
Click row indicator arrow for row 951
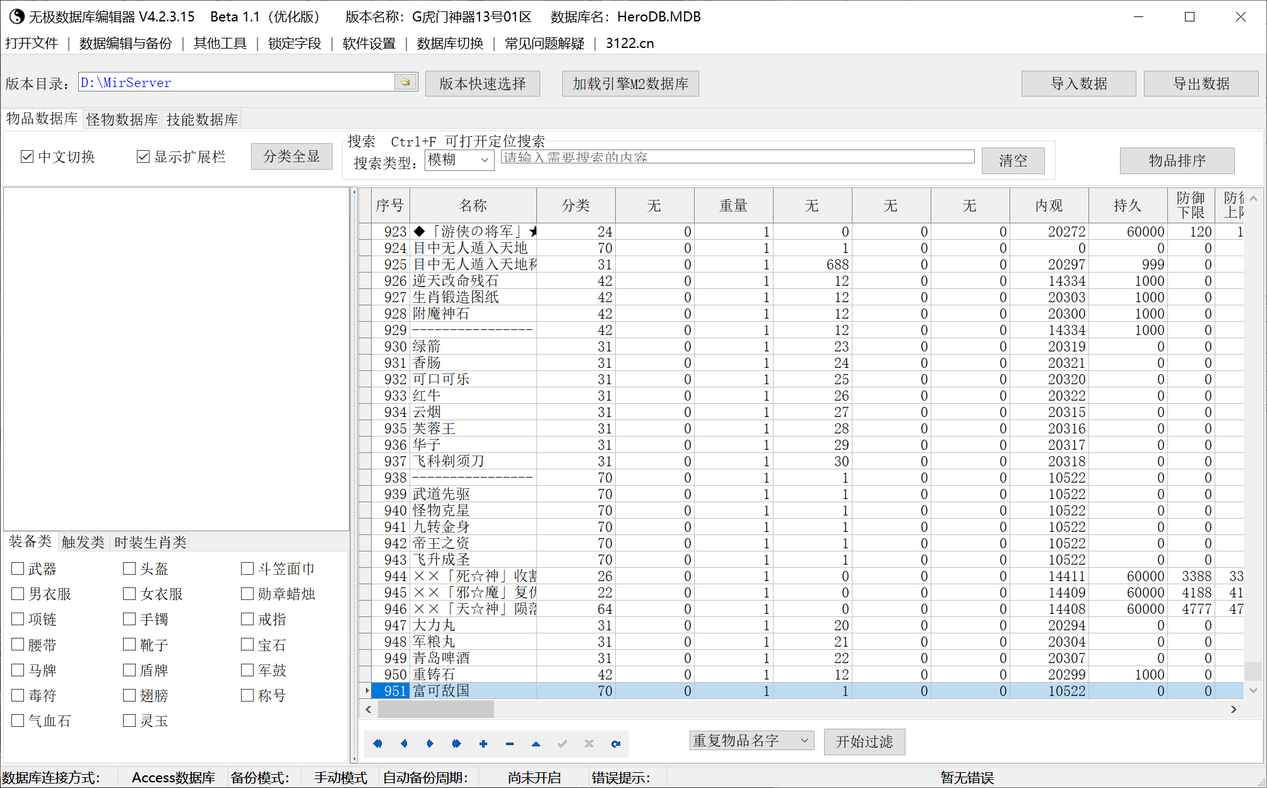[367, 691]
